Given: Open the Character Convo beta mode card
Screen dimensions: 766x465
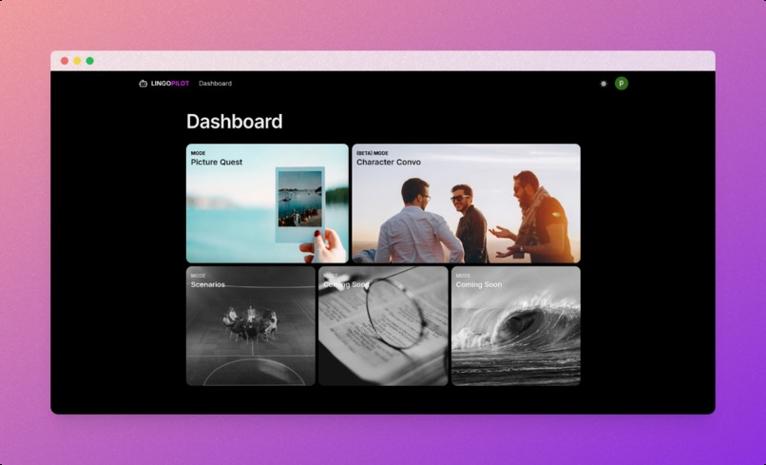Looking at the screenshot, I should coord(466,203).
